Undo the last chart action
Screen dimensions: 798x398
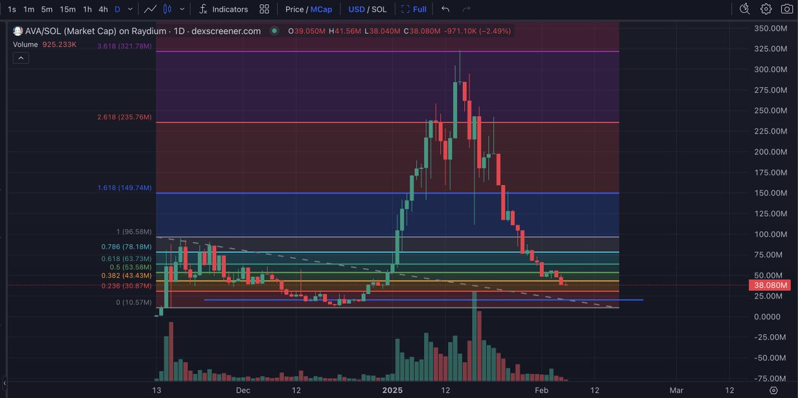point(446,9)
